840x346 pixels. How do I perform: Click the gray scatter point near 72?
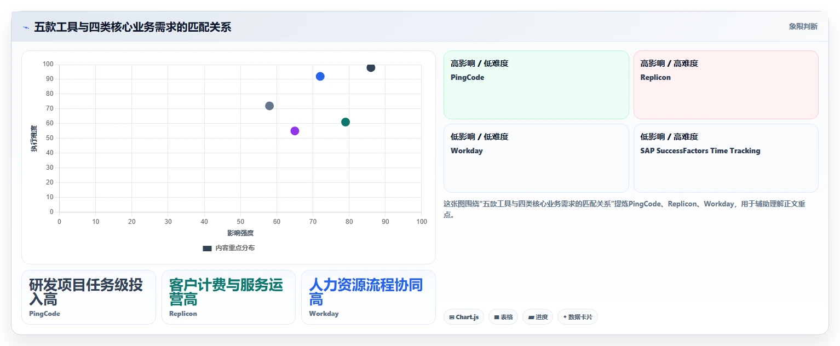click(269, 106)
